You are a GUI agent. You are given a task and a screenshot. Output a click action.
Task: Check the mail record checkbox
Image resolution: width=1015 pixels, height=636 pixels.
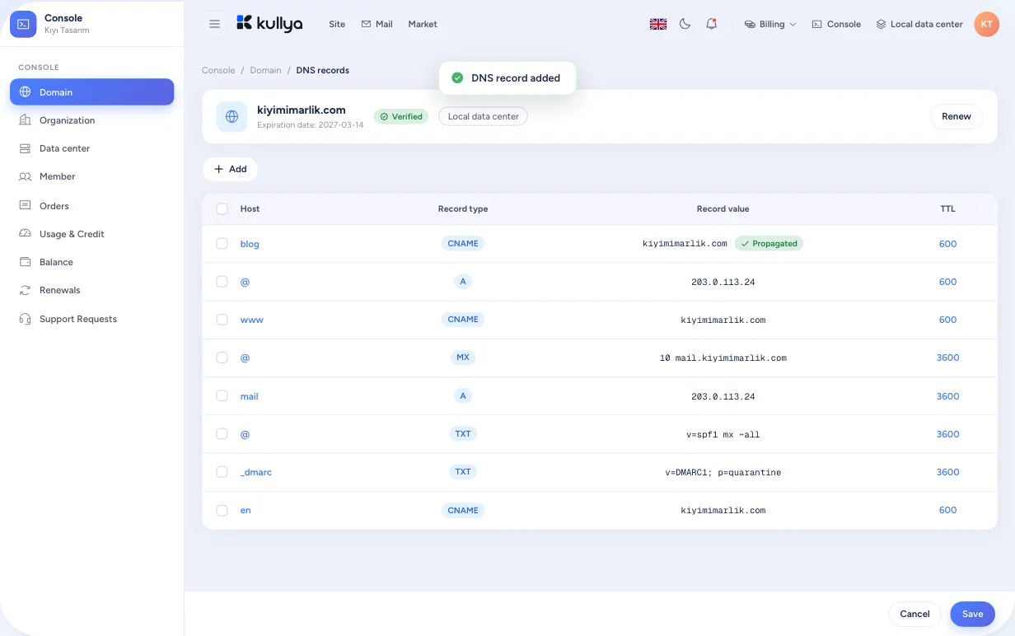point(222,395)
